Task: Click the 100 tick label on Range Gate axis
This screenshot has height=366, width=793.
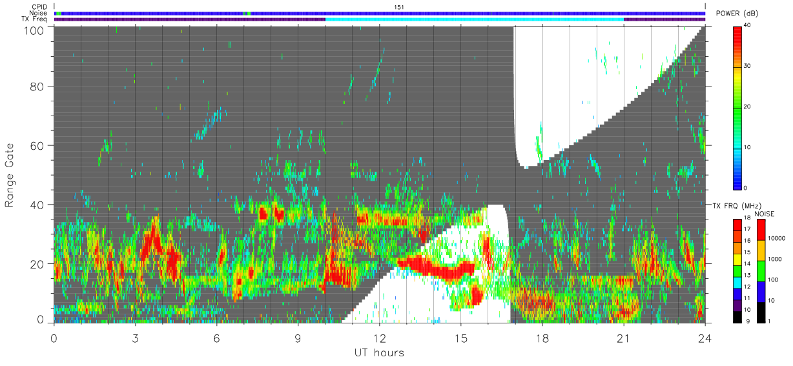Action: 35,30
